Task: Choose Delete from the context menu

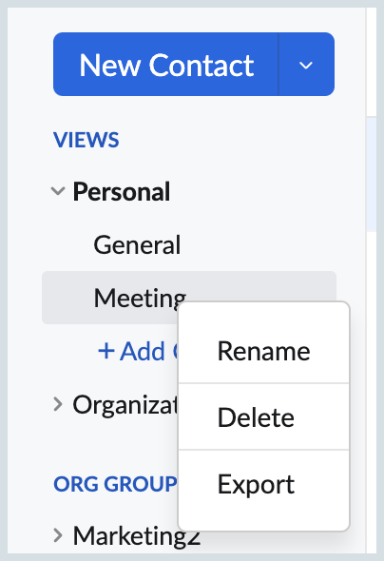Action: point(264,417)
